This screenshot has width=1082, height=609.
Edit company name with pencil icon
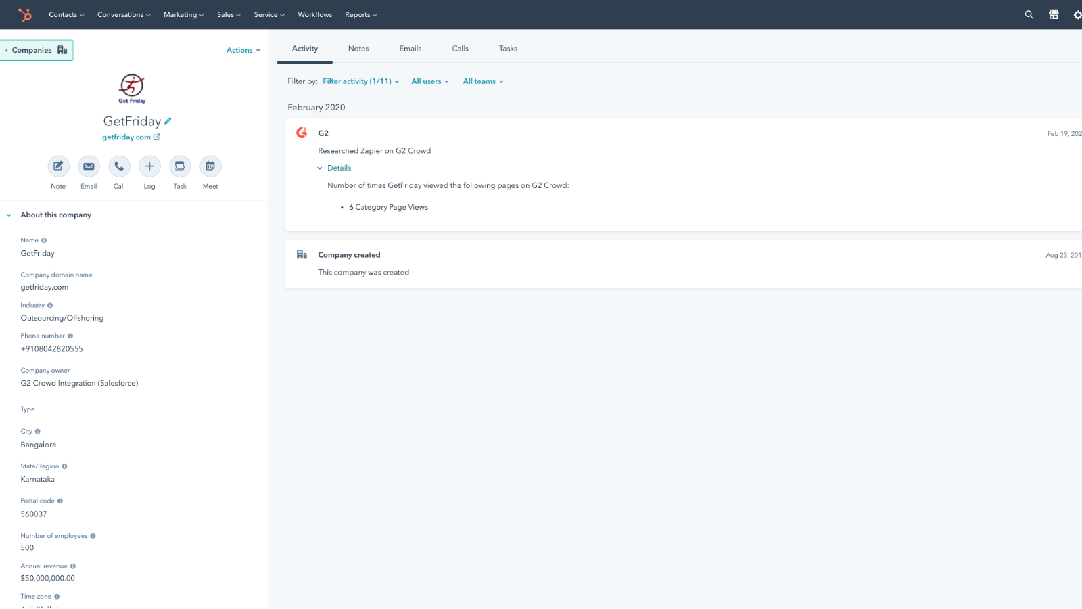click(168, 121)
